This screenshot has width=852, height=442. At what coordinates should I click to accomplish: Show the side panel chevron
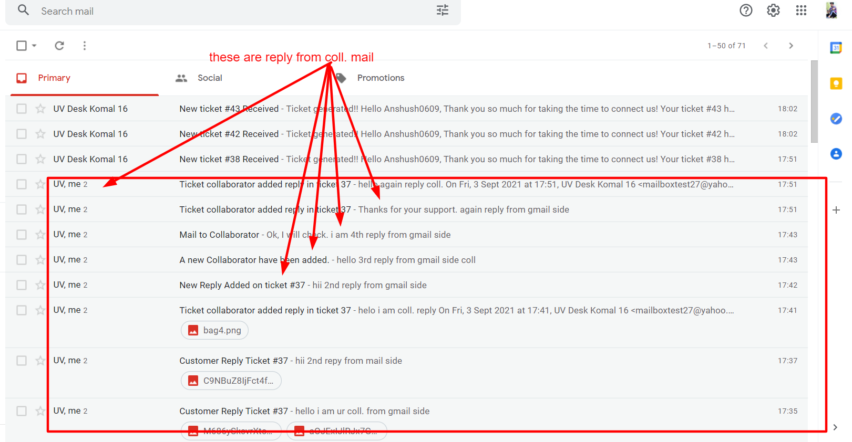(835, 427)
